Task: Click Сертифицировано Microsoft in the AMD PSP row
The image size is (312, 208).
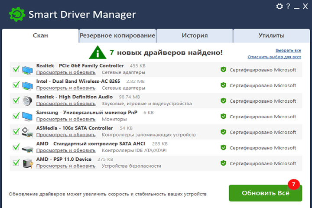Action: (x=263, y=163)
